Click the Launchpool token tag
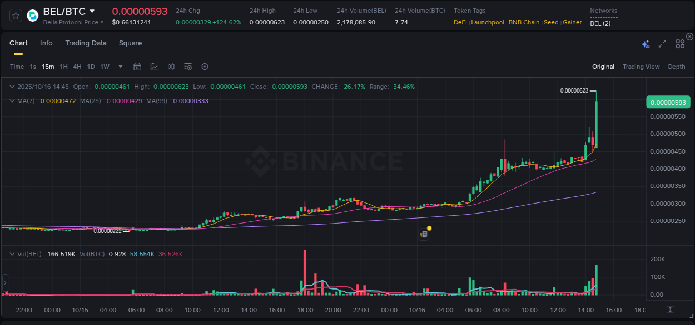Viewport: 695px width, 325px height. click(488, 22)
